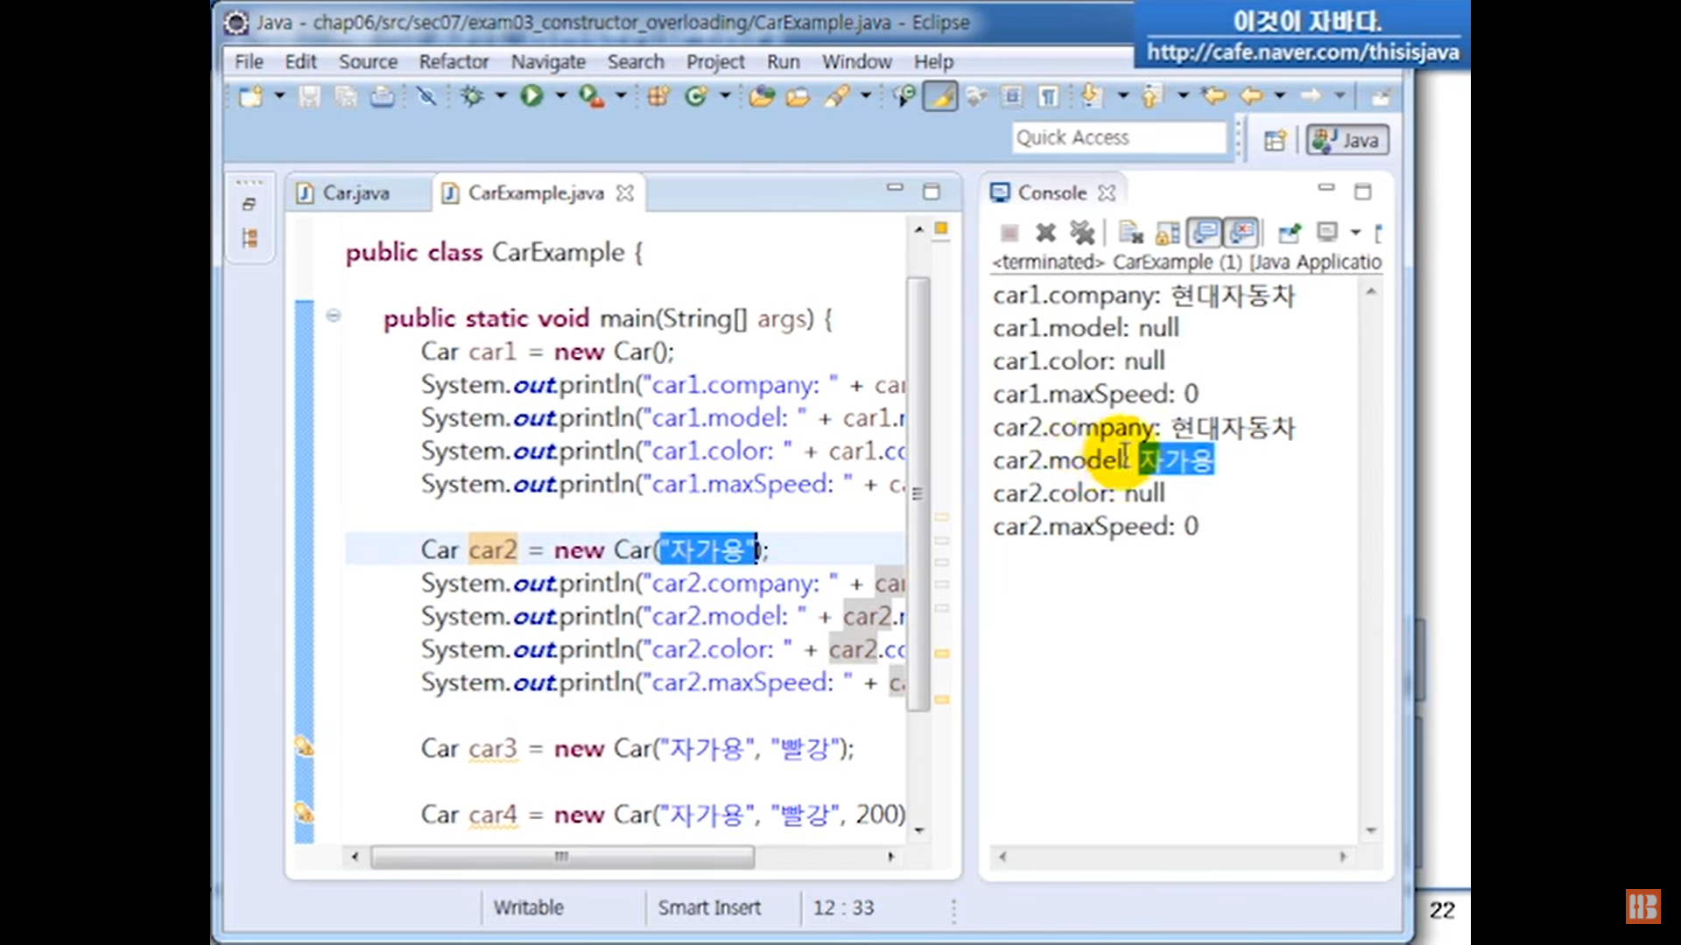The height and width of the screenshot is (945, 1681).
Task: Open the Help menu
Action: tap(933, 62)
